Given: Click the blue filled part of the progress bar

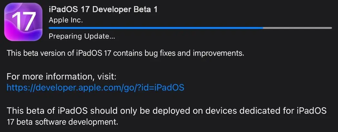Looking at the screenshot, I should point(155,28).
